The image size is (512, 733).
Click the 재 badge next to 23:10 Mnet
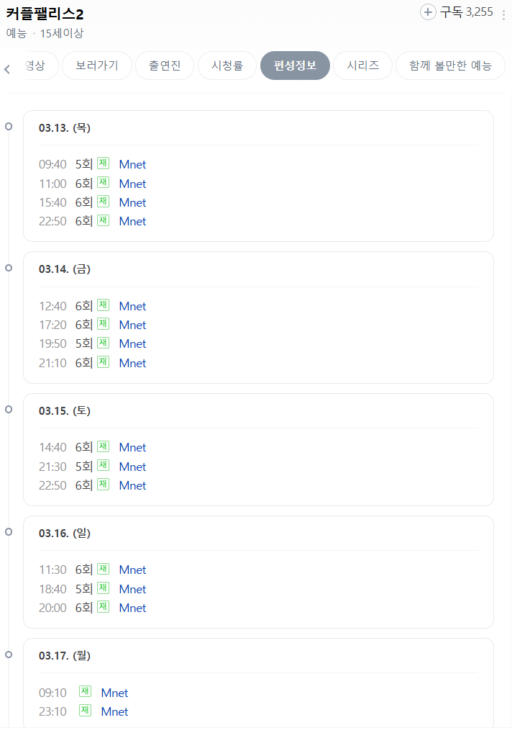(85, 710)
